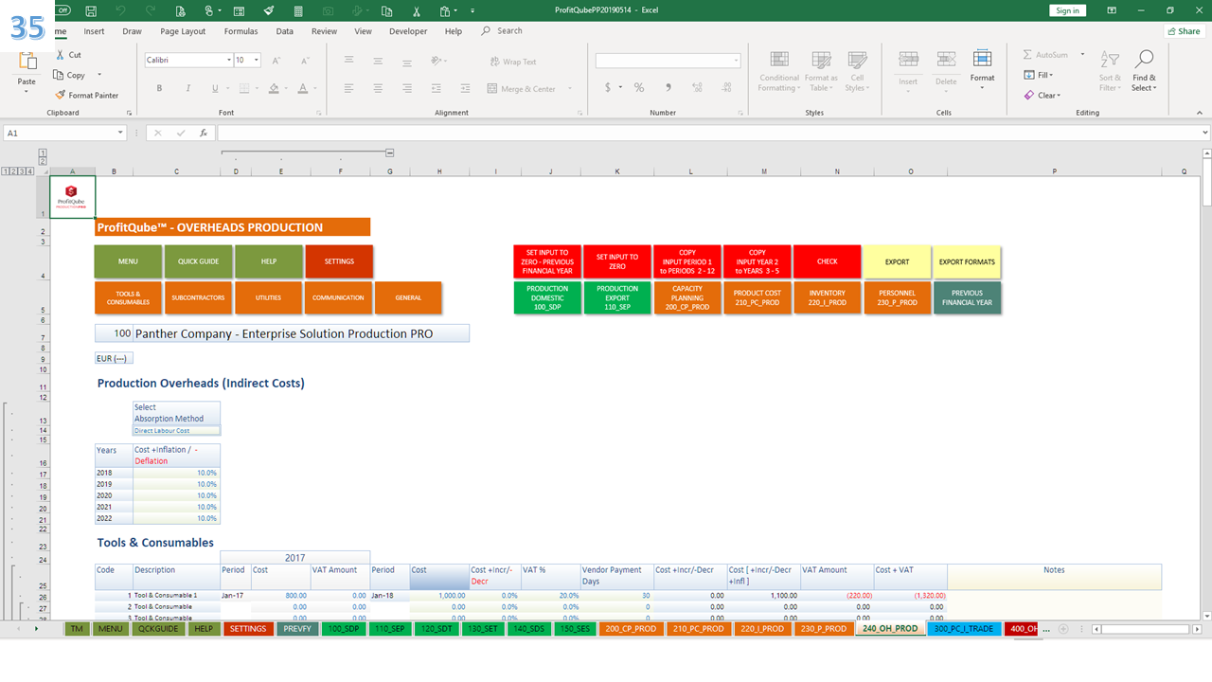Image resolution: width=1212 pixels, height=682 pixels.
Task: Click the SET INPUT TO ZERO button
Action: click(x=617, y=261)
